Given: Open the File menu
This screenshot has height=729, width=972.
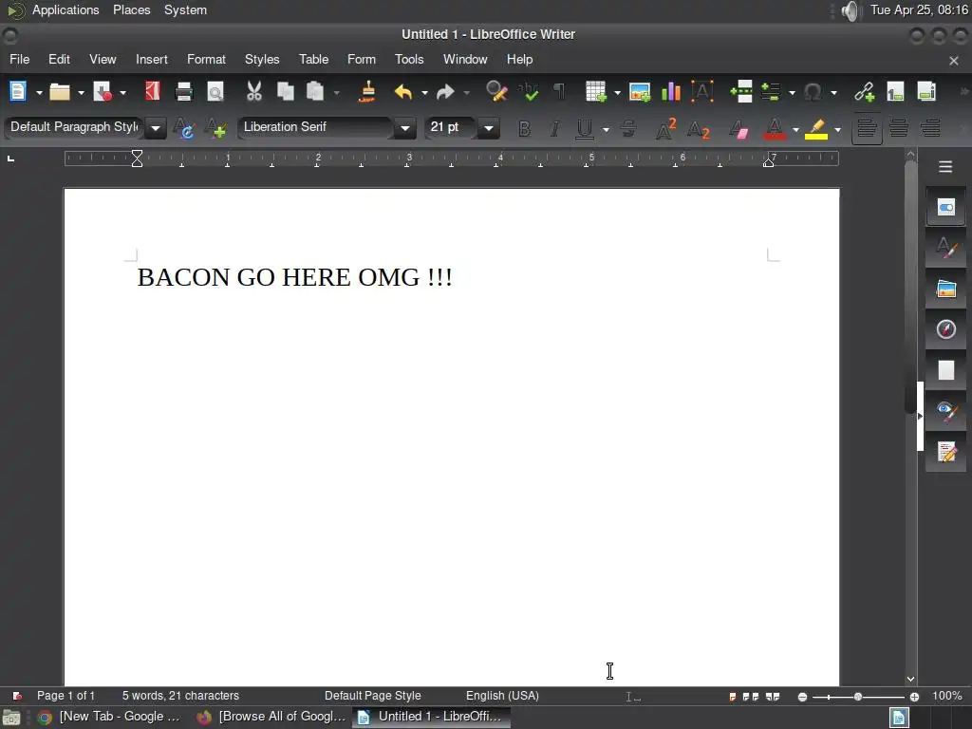Looking at the screenshot, I should coord(19,59).
